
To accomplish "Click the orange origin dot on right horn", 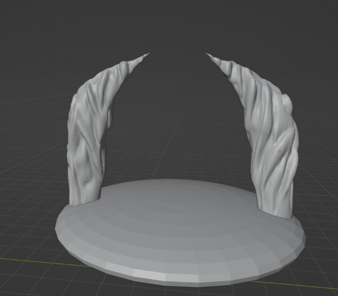I will tap(280, 151).
